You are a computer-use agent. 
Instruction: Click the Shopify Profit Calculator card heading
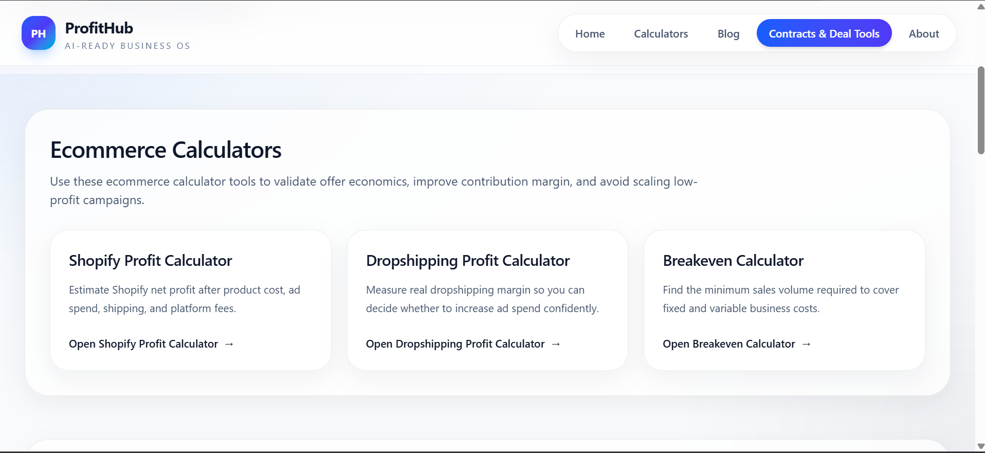pos(150,260)
